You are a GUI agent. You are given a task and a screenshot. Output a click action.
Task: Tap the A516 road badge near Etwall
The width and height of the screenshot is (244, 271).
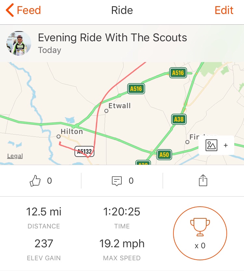click(136, 88)
